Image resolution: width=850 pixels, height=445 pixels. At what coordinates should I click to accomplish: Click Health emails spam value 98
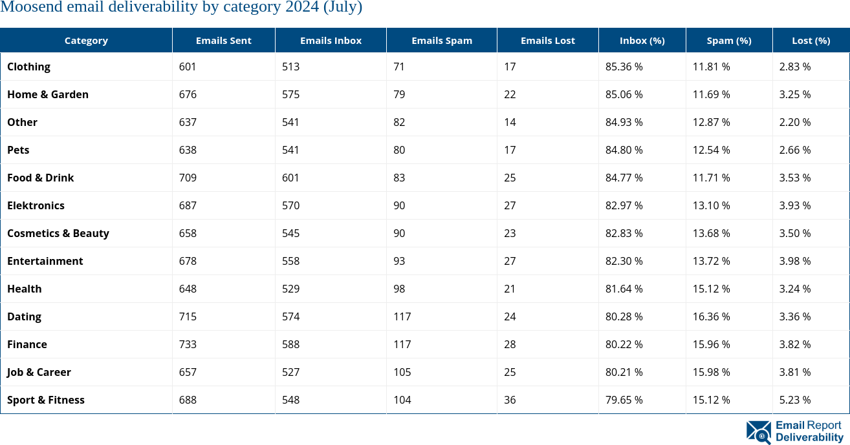click(399, 289)
